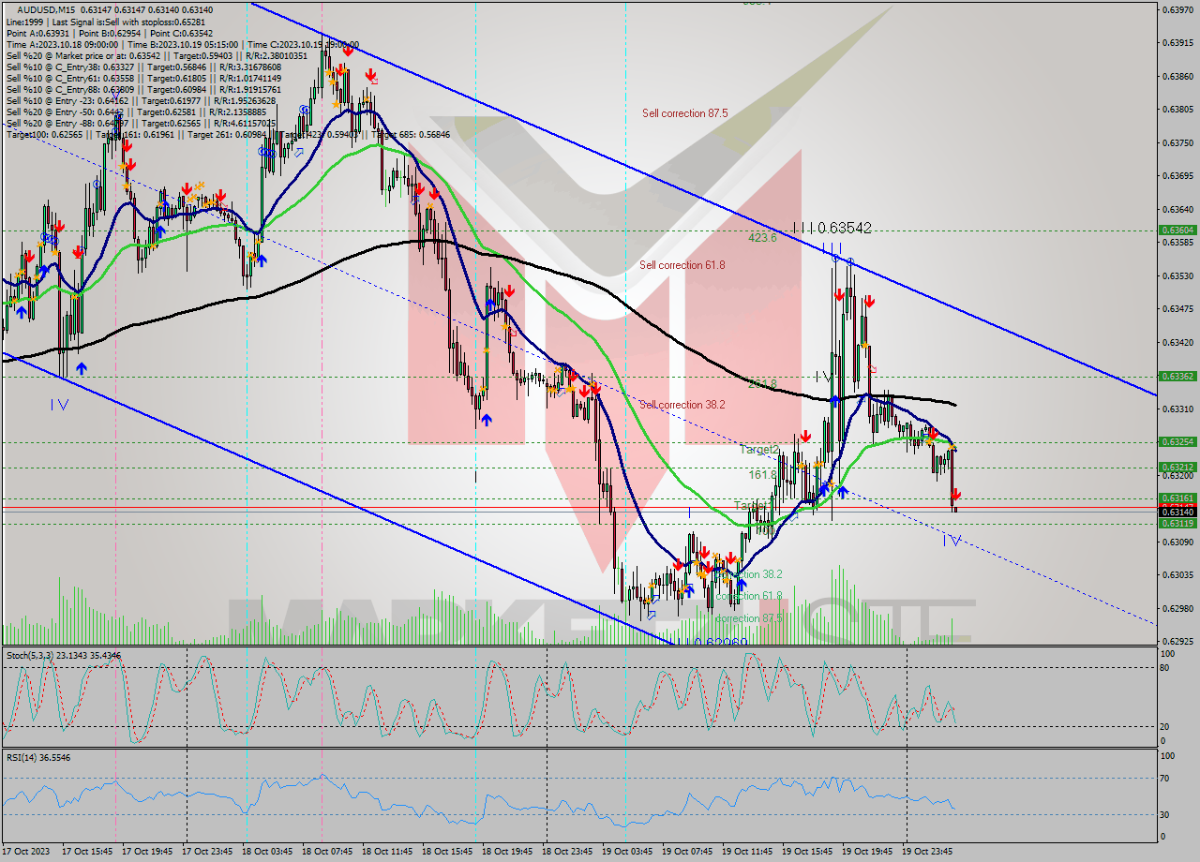1200x862 pixels.
Task: Select the red down arrow at the chart's highest peak
Action: point(349,53)
